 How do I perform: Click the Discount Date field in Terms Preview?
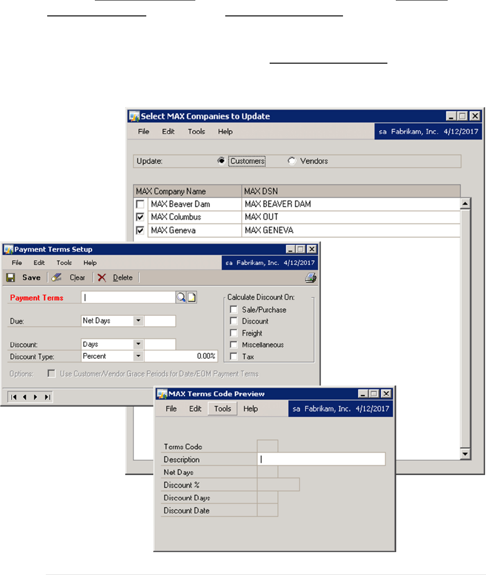coord(268,510)
